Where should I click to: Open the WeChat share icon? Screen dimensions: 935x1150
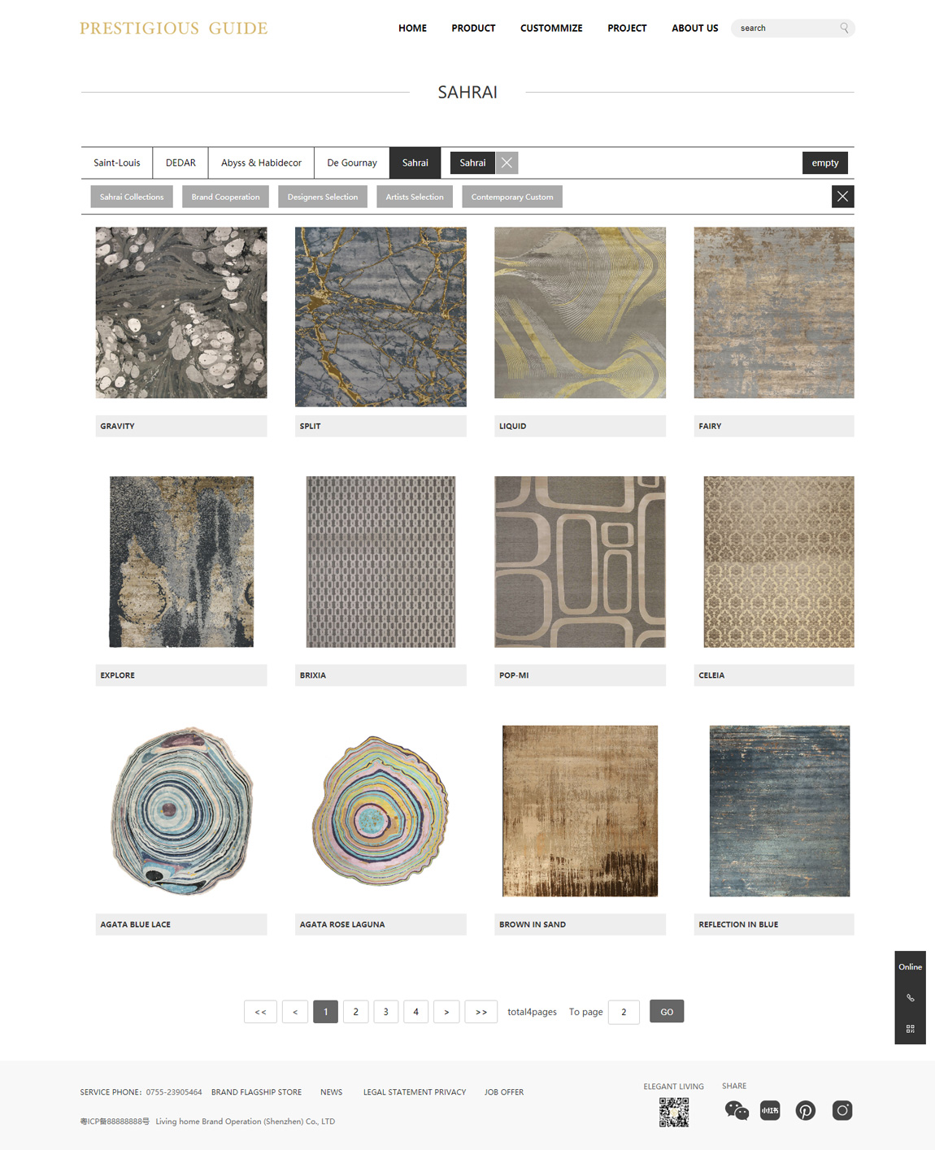point(737,1110)
